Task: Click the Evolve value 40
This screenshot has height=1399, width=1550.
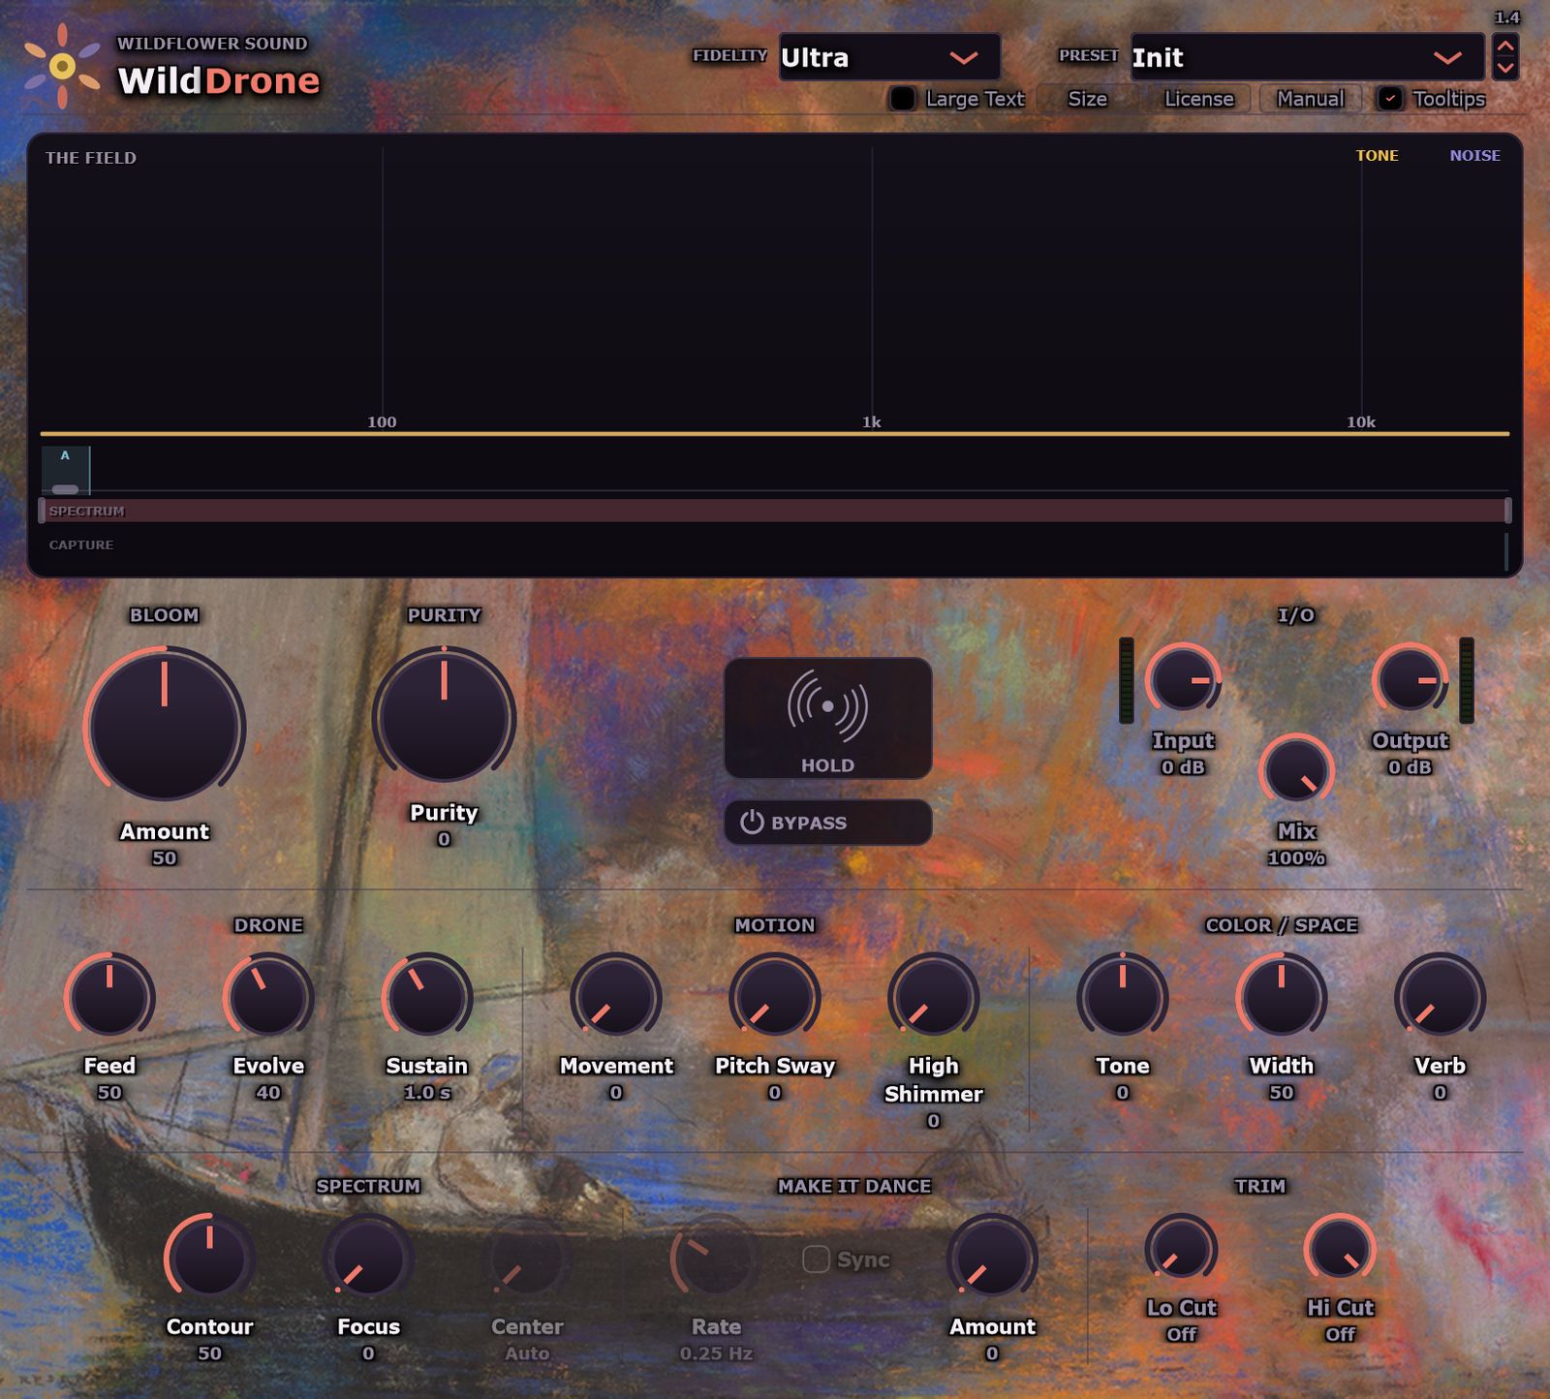Action: (268, 1093)
